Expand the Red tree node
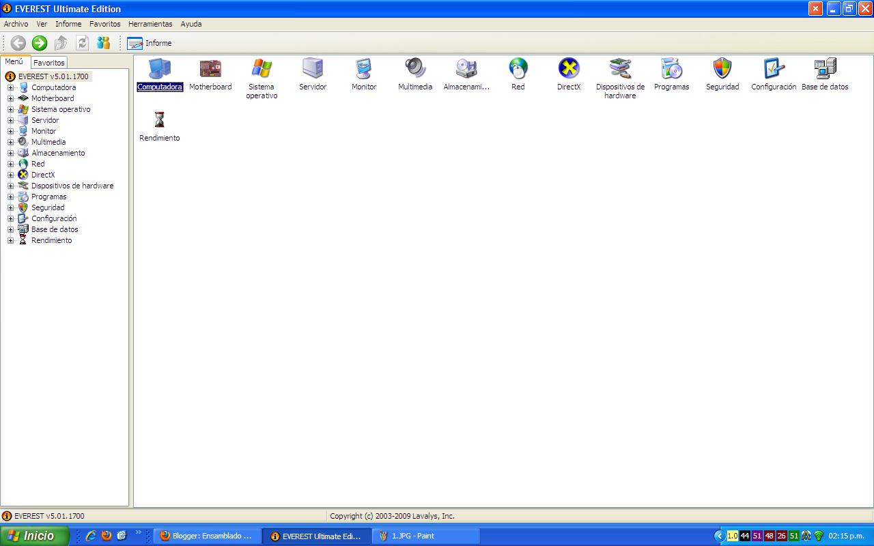Screen dimensions: 874x546 point(10,164)
